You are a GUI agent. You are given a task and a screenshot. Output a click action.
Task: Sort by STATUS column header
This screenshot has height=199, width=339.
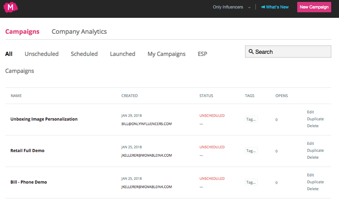click(x=206, y=96)
